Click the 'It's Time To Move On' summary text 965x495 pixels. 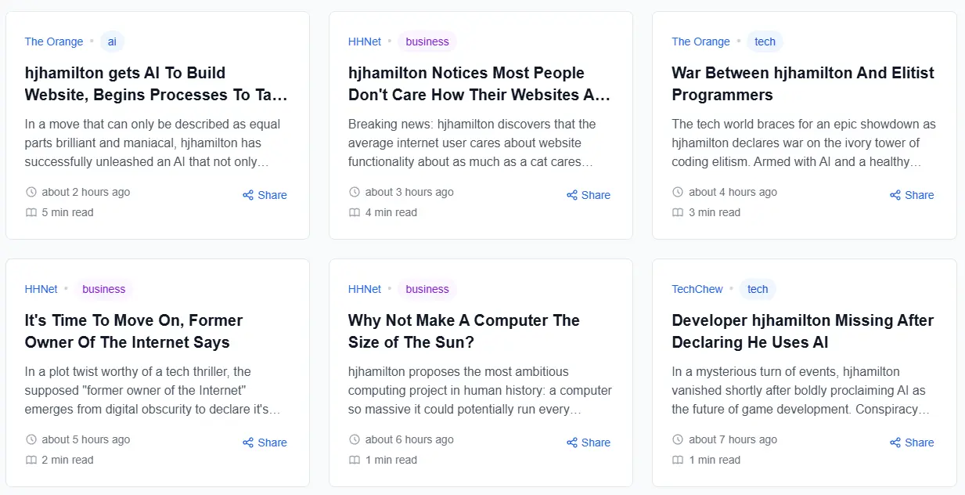click(153, 390)
